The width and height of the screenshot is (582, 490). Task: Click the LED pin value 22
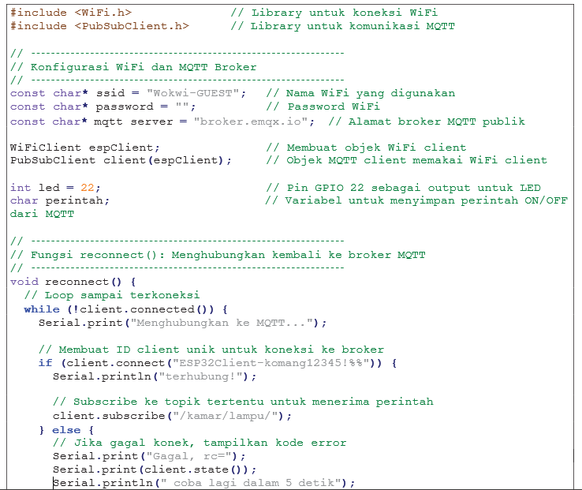click(x=87, y=188)
